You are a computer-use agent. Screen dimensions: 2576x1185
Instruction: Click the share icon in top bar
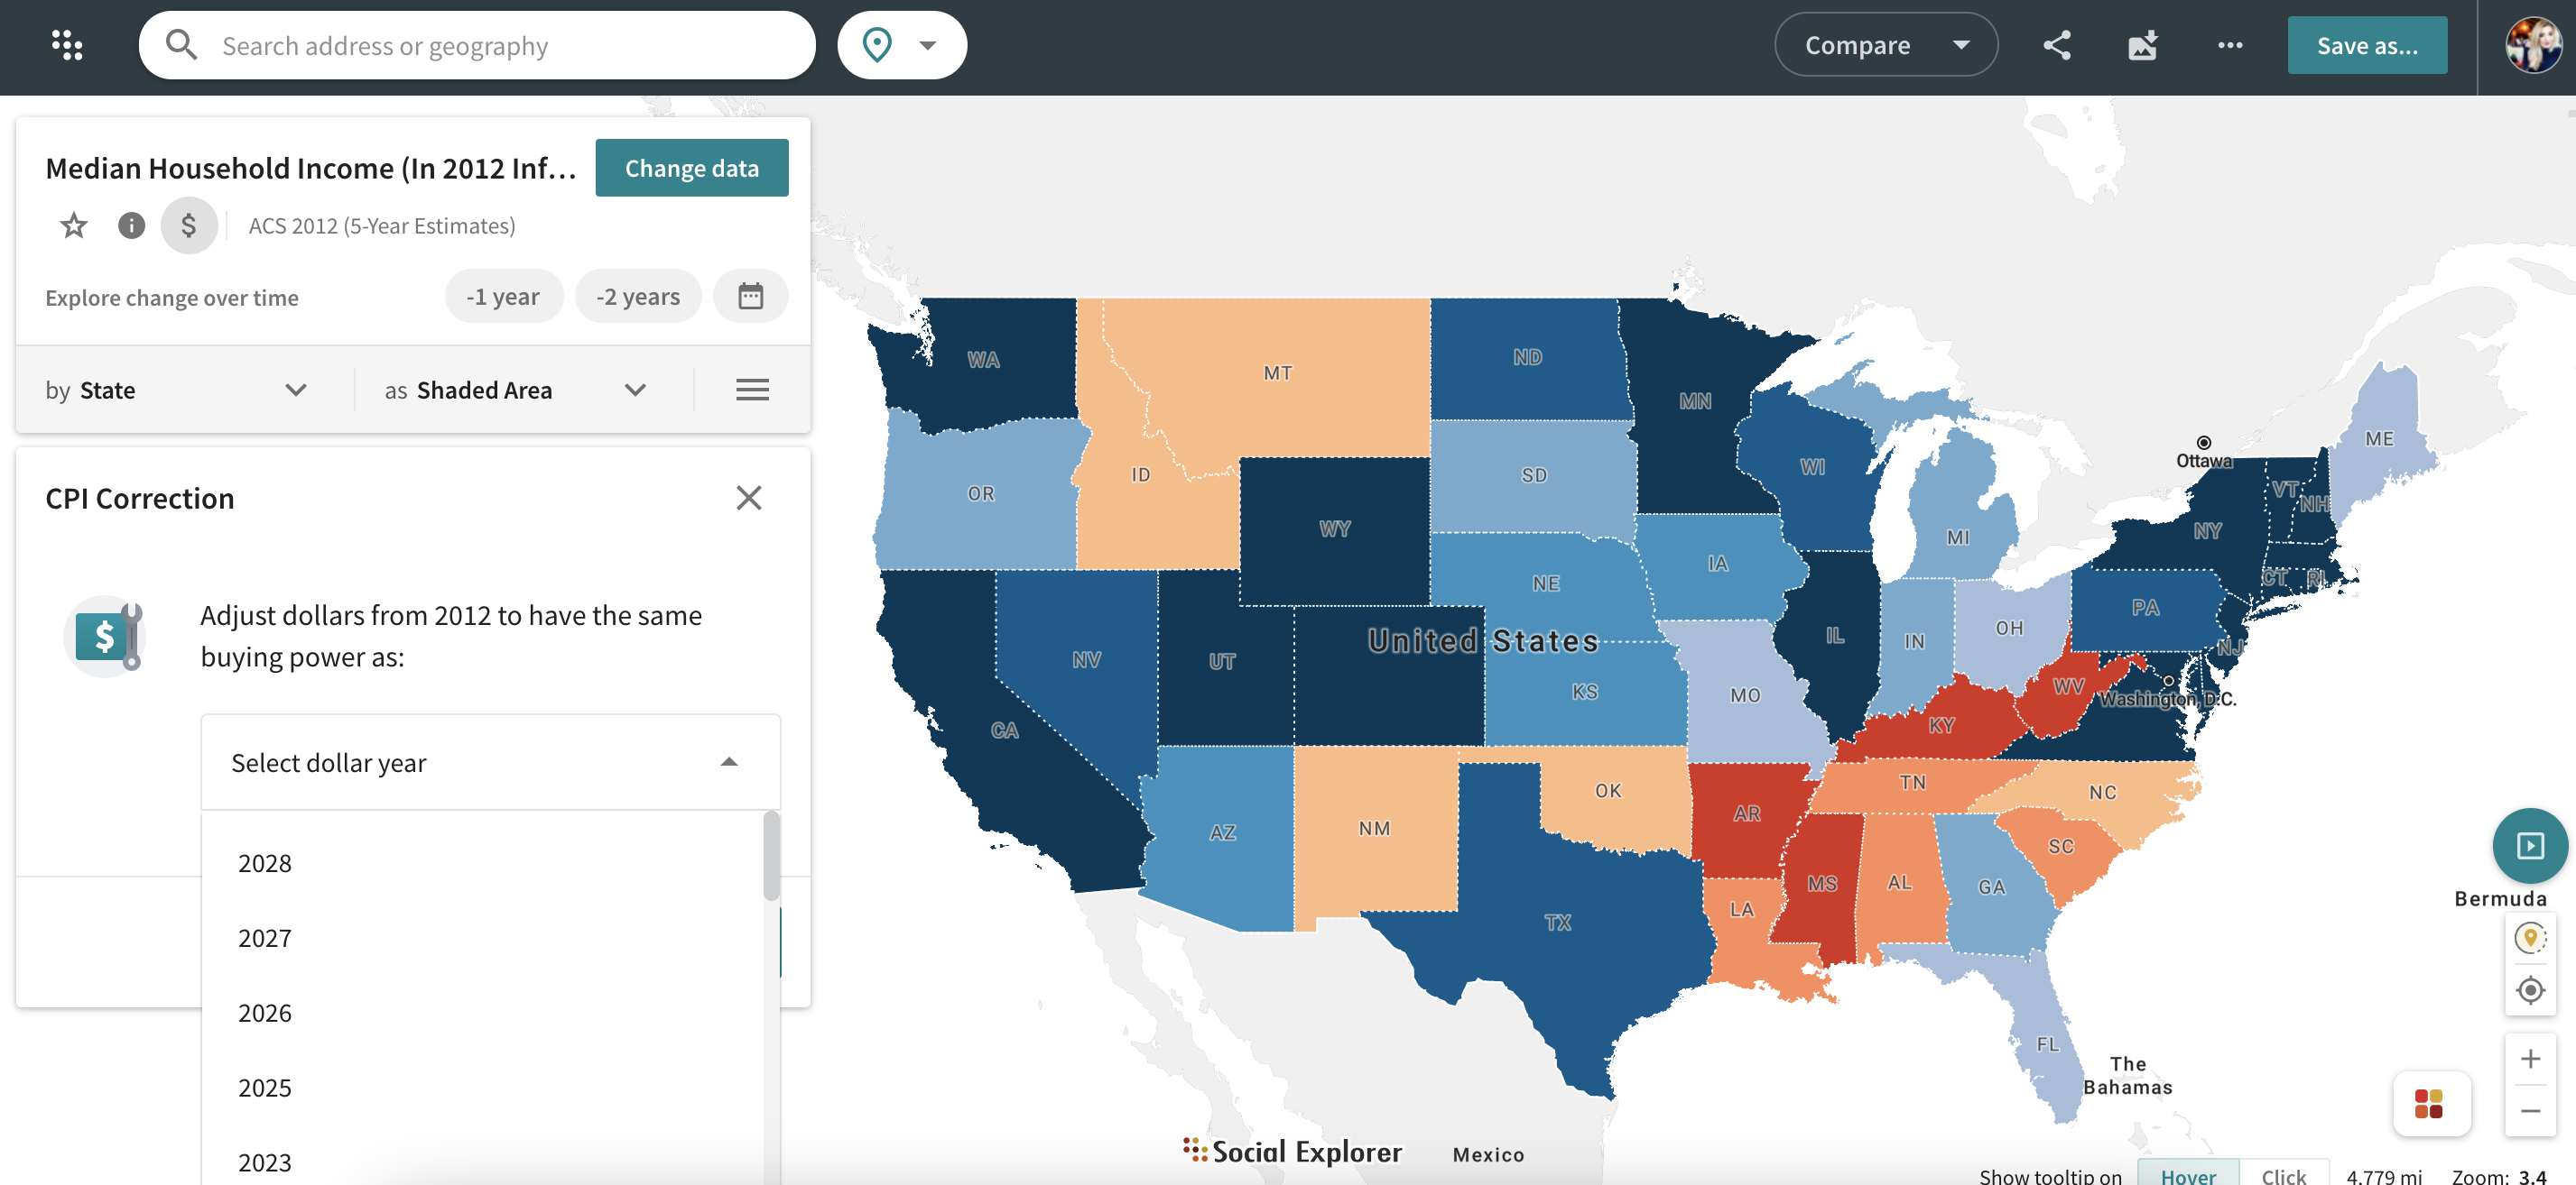coord(2057,45)
